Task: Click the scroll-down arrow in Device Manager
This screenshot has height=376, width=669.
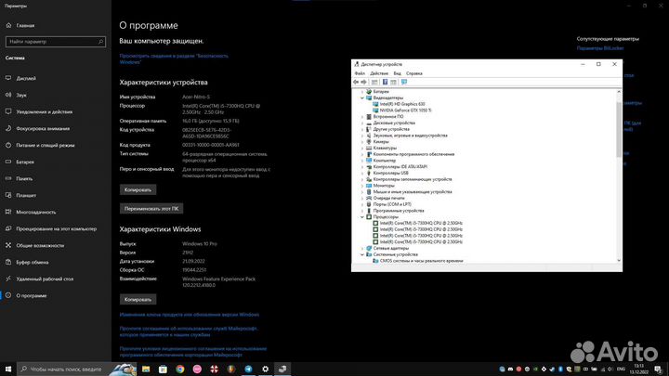Action: (x=619, y=260)
